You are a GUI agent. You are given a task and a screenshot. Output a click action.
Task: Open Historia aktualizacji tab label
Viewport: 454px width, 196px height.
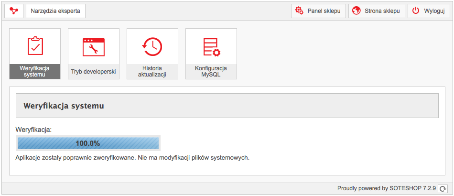152,72
